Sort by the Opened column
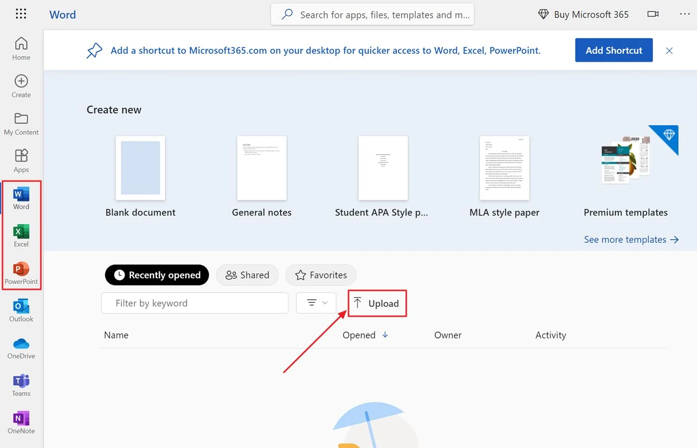Image resolution: width=697 pixels, height=448 pixels. click(365, 335)
